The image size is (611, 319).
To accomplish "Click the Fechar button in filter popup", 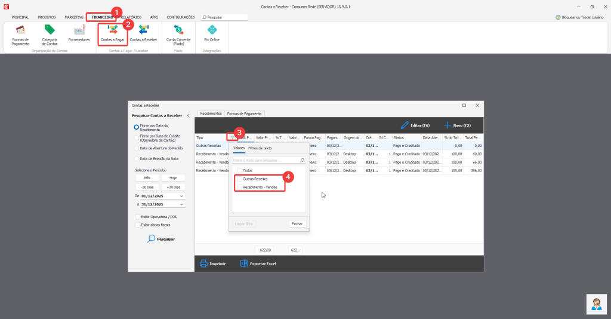I will (297, 224).
